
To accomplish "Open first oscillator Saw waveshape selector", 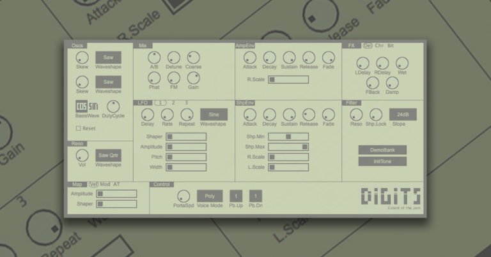I will point(108,57).
